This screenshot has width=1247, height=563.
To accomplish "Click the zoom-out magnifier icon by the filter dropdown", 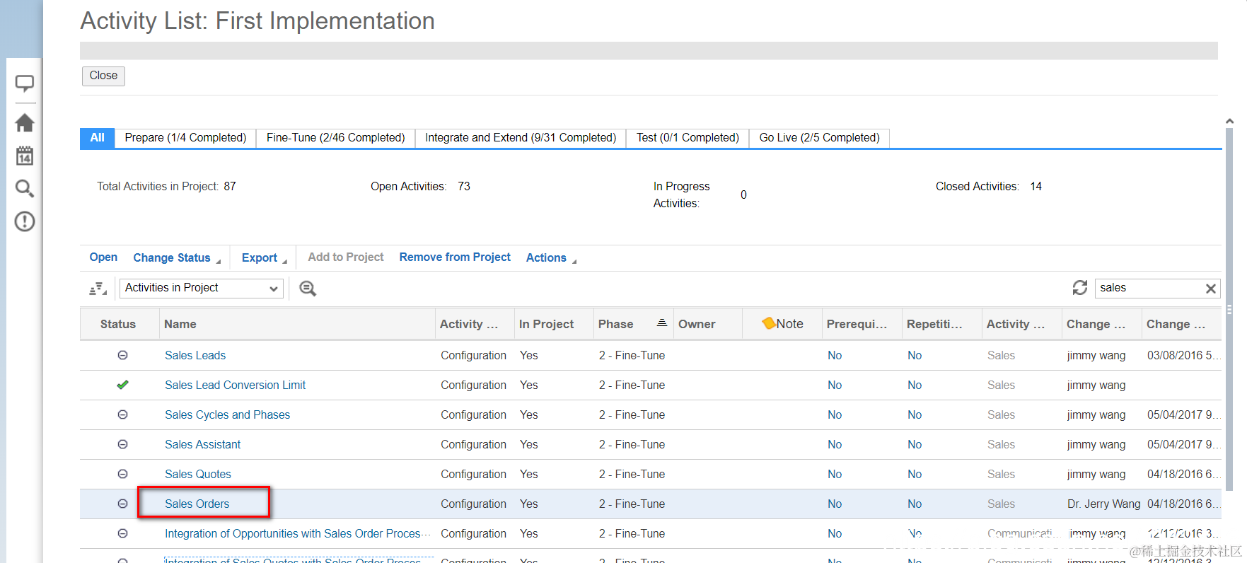I will pyautogui.click(x=308, y=289).
